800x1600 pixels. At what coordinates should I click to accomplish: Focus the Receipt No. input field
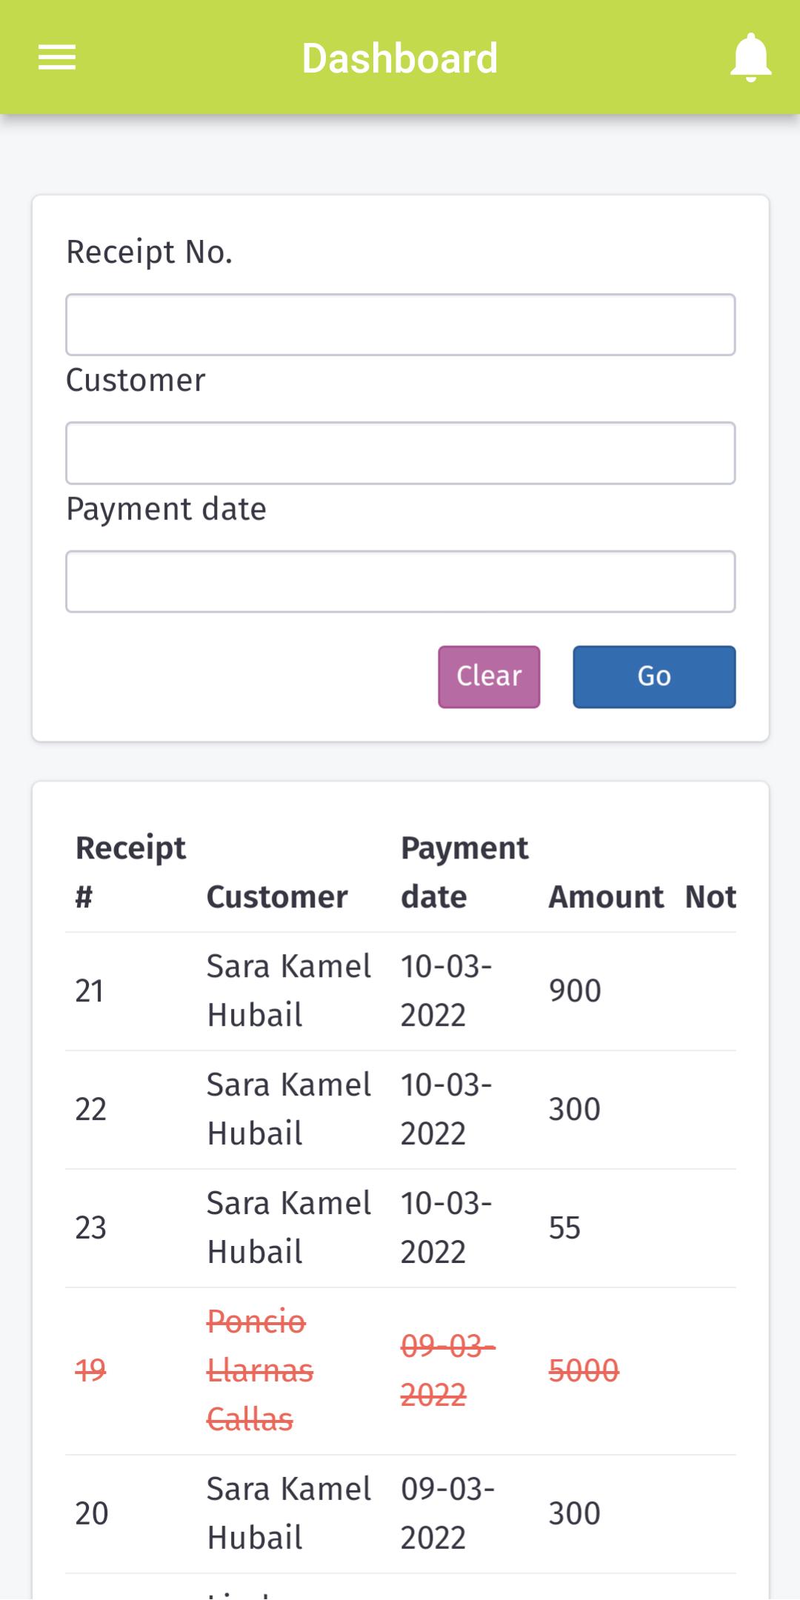coord(401,325)
